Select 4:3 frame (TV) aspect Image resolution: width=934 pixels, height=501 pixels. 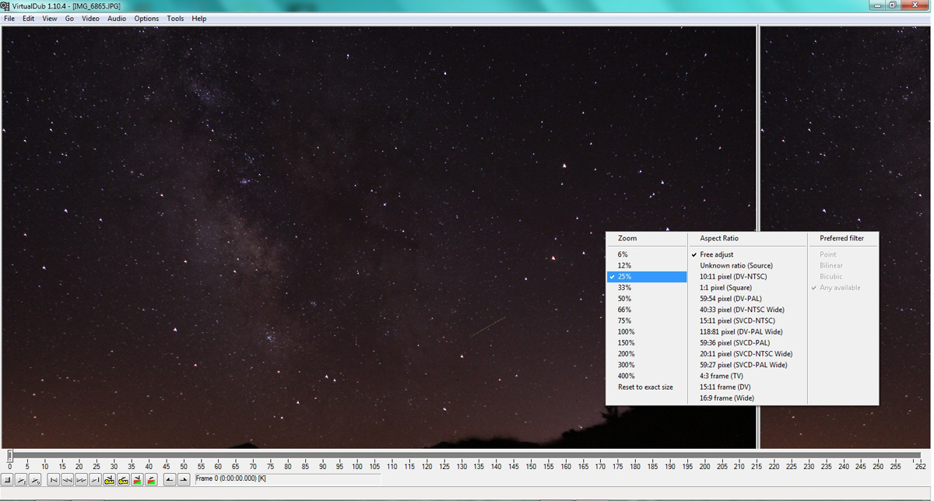[x=748, y=376]
